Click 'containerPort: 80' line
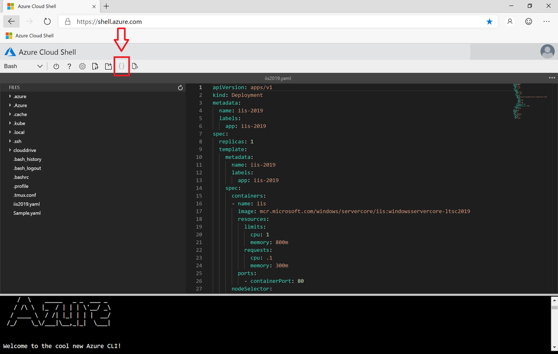The image size is (558, 354). click(274, 281)
